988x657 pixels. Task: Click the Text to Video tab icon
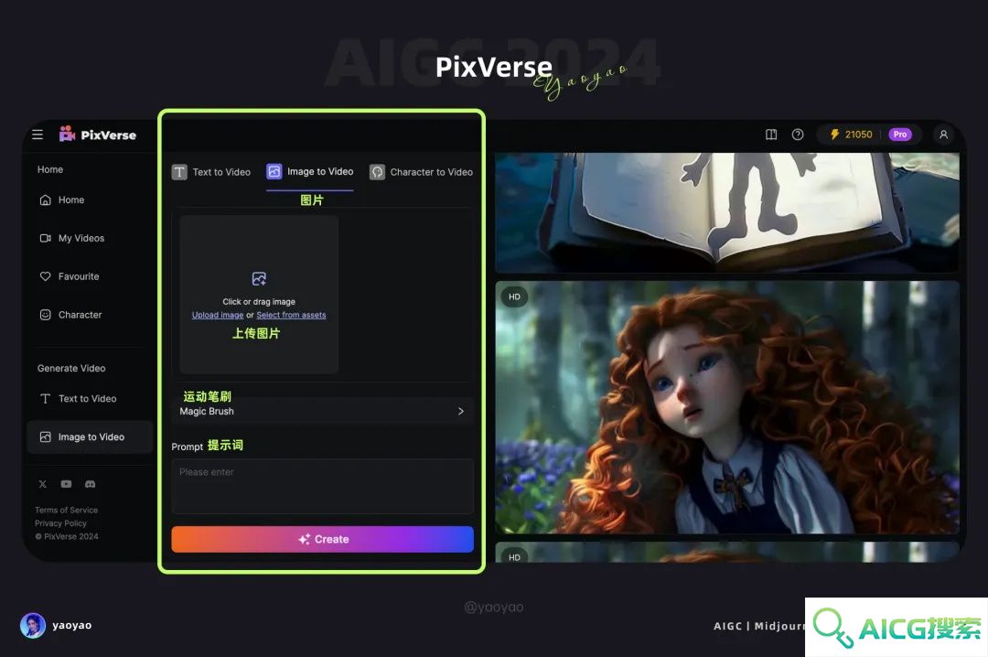coord(179,172)
